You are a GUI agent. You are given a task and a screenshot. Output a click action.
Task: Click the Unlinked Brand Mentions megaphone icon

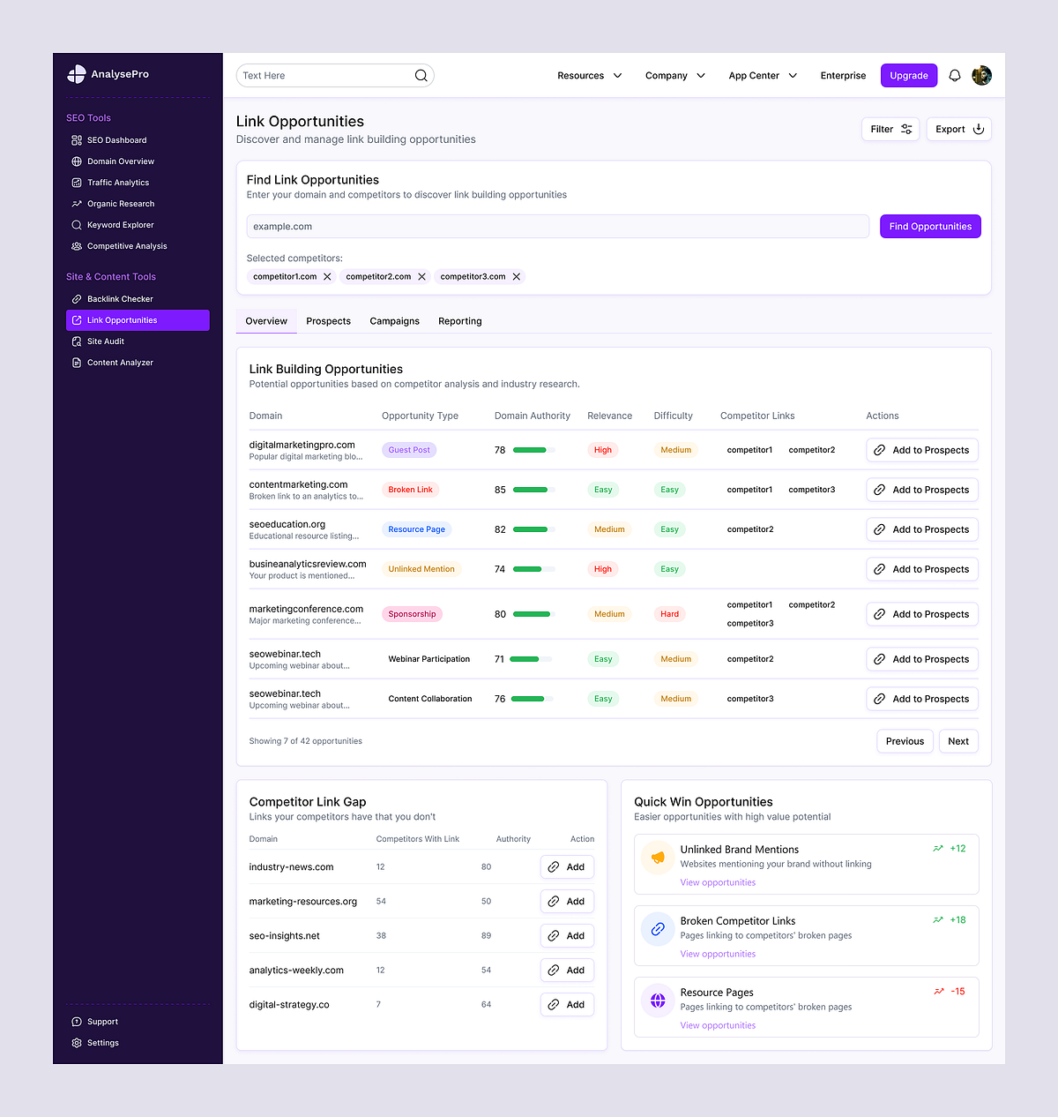click(658, 858)
